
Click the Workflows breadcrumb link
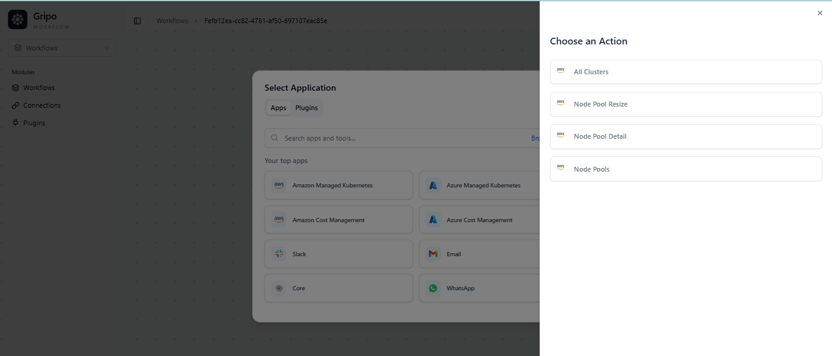click(x=172, y=21)
